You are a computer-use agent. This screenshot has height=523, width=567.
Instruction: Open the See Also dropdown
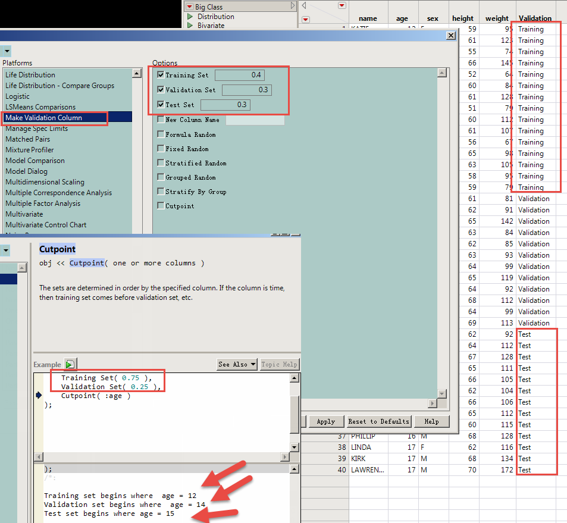tap(237, 364)
